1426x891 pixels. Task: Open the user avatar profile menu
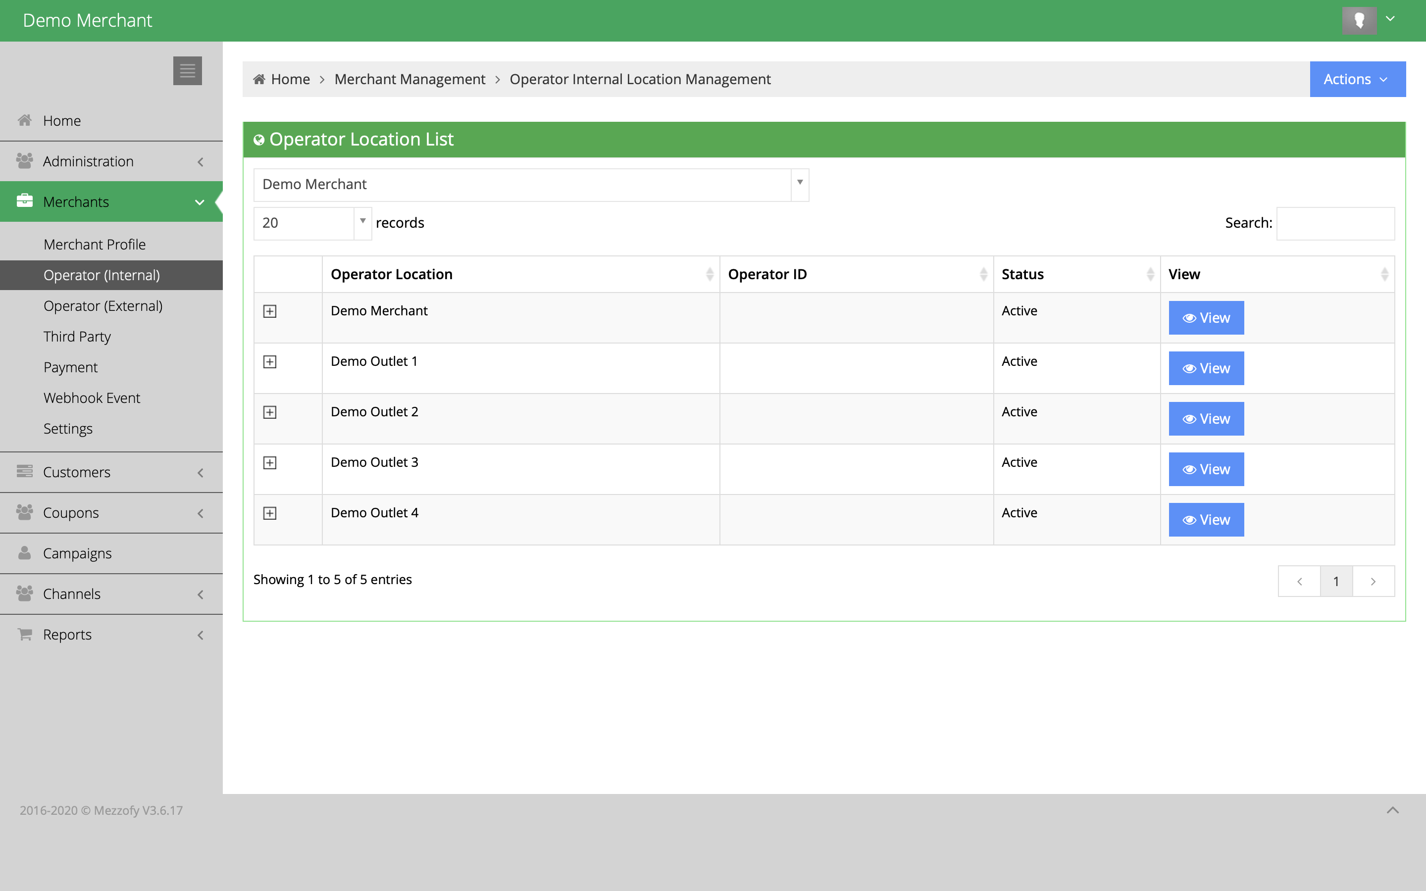[1359, 21]
